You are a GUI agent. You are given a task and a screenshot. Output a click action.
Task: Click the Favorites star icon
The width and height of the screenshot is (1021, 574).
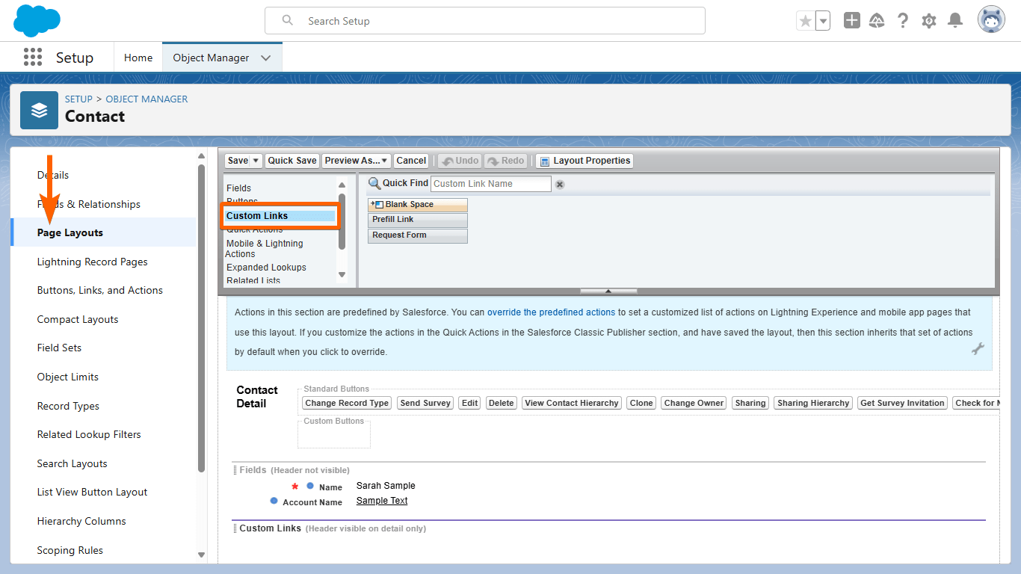pos(805,21)
